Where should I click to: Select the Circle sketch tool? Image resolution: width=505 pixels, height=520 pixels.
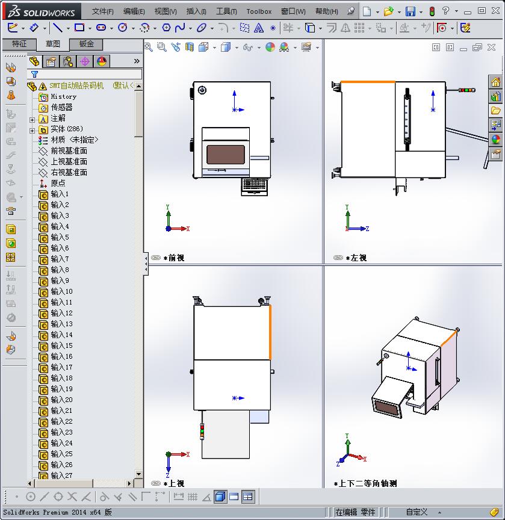point(123,28)
